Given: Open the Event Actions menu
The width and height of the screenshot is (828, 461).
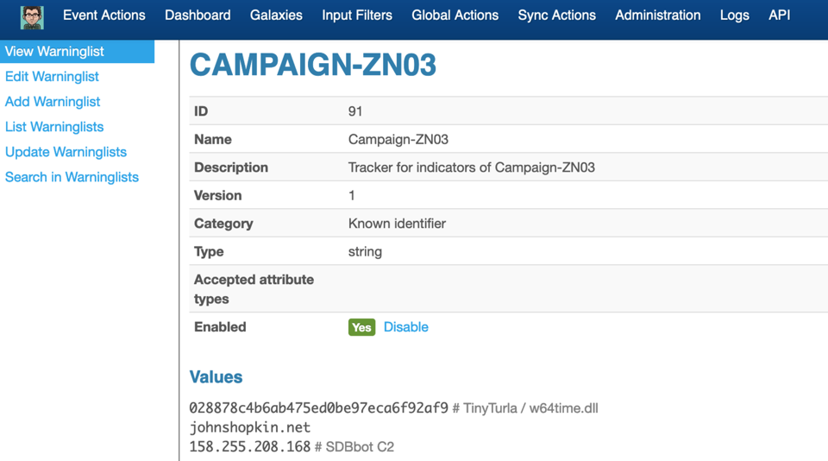Looking at the screenshot, I should pyautogui.click(x=104, y=16).
